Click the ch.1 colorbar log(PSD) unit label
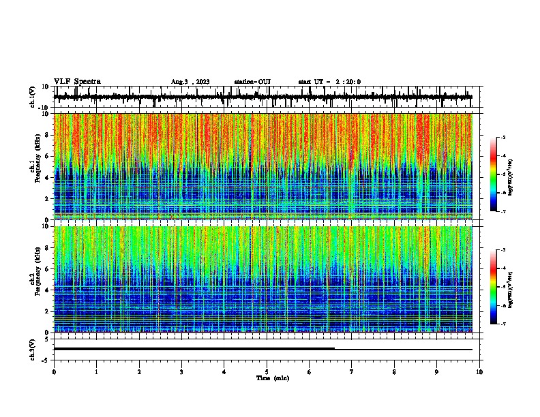Image resolution: width=540 pixels, height=417 pixels. [x=510, y=178]
